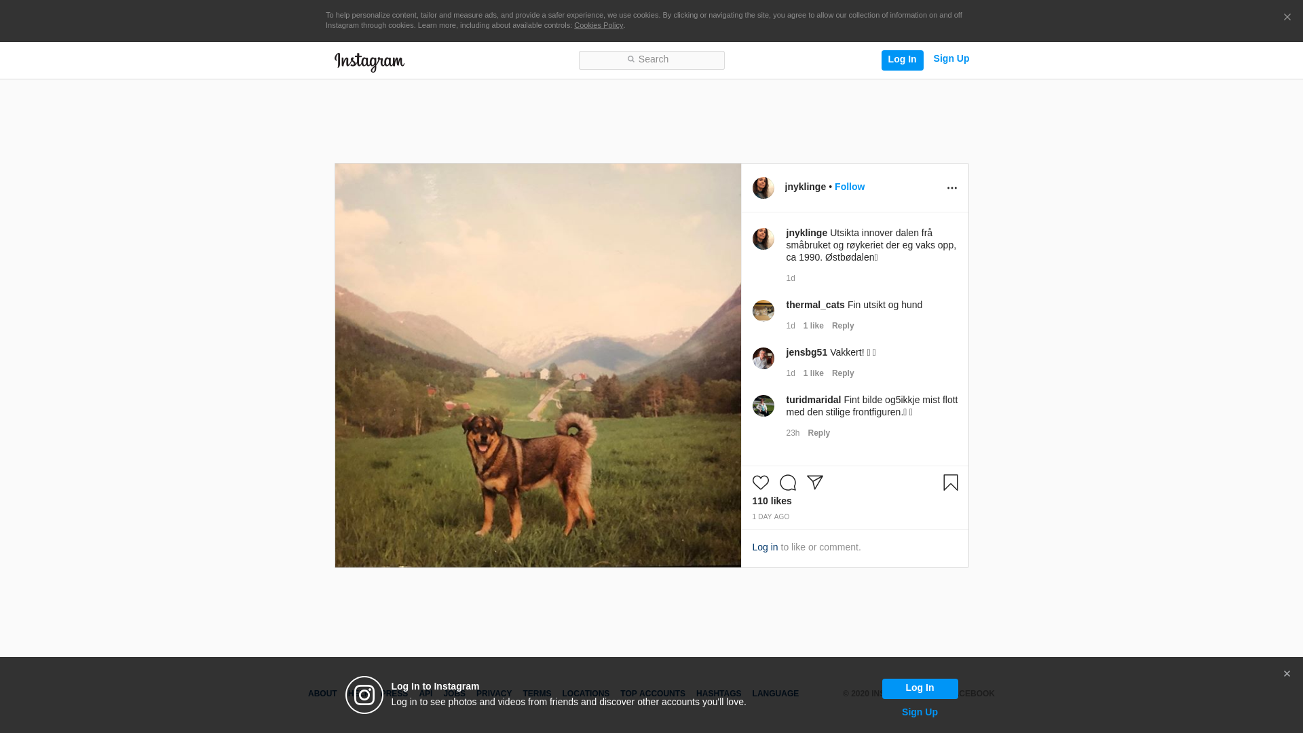1303x733 pixels.
Task: Share the post with the paper plane icon
Action: point(814,483)
